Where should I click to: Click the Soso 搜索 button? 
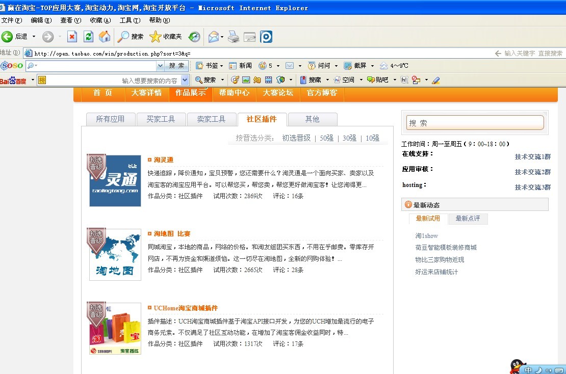point(177,66)
